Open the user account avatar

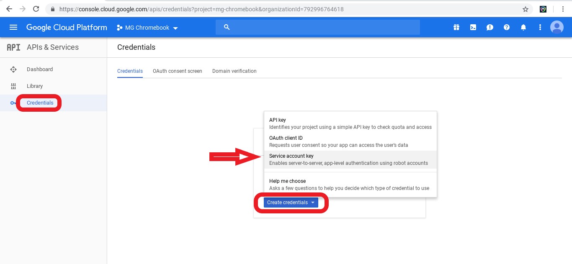click(x=557, y=27)
